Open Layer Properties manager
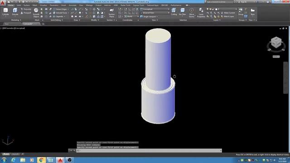This screenshot has width=290, height=163. pos(201,13)
